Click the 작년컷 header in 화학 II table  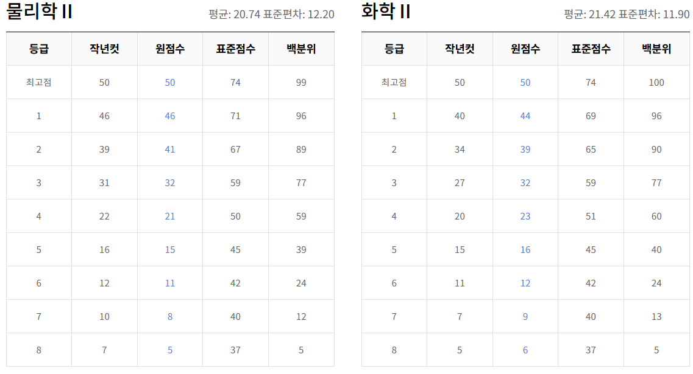[x=460, y=49]
